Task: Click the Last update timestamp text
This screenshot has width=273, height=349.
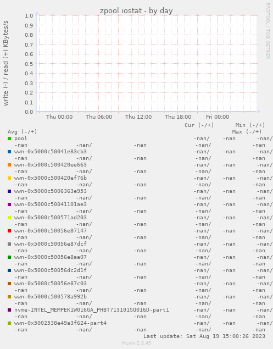Action: [x=204, y=336]
